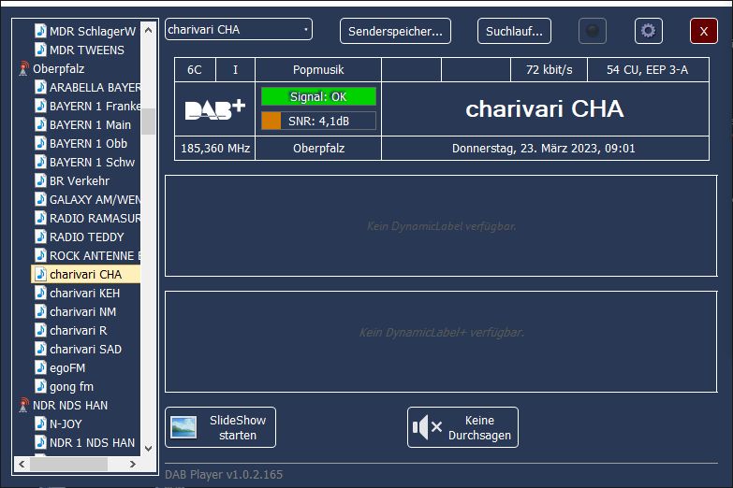This screenshot has height=488, width=733.
Task: Select charivari KEH in station list
Action: click(84, 294)
